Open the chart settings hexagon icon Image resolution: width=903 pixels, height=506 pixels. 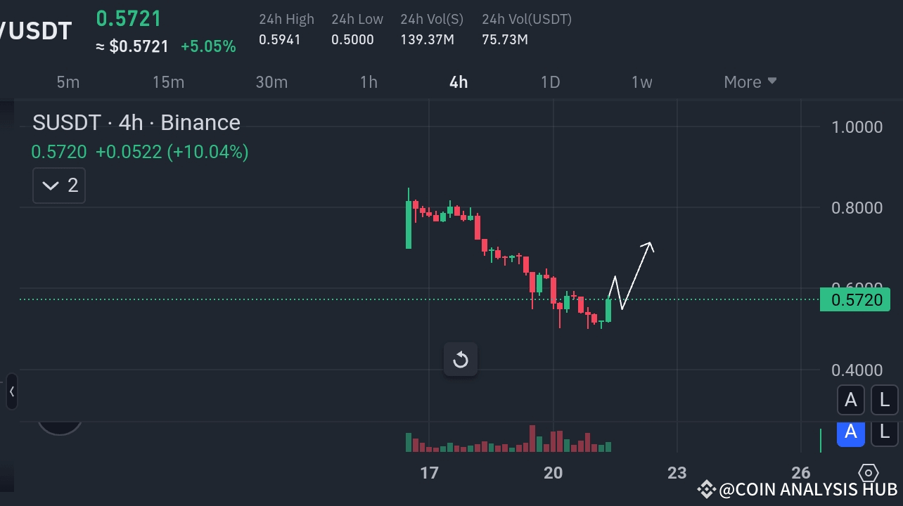point(868,474)
